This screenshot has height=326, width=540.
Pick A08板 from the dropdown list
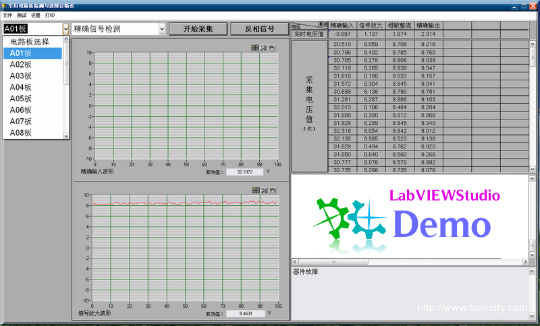(x=21, y=133)
